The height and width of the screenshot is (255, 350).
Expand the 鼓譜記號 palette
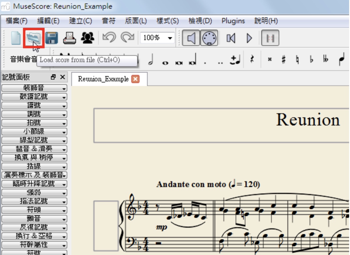pos(34,97)
